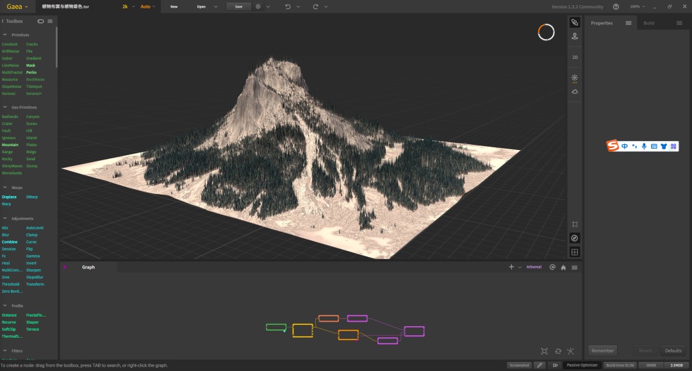
Task: Click the Screenshot button
Action: [519, 365]
